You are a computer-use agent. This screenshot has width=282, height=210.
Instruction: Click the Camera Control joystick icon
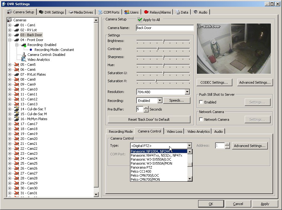click(x=23, y=55)
